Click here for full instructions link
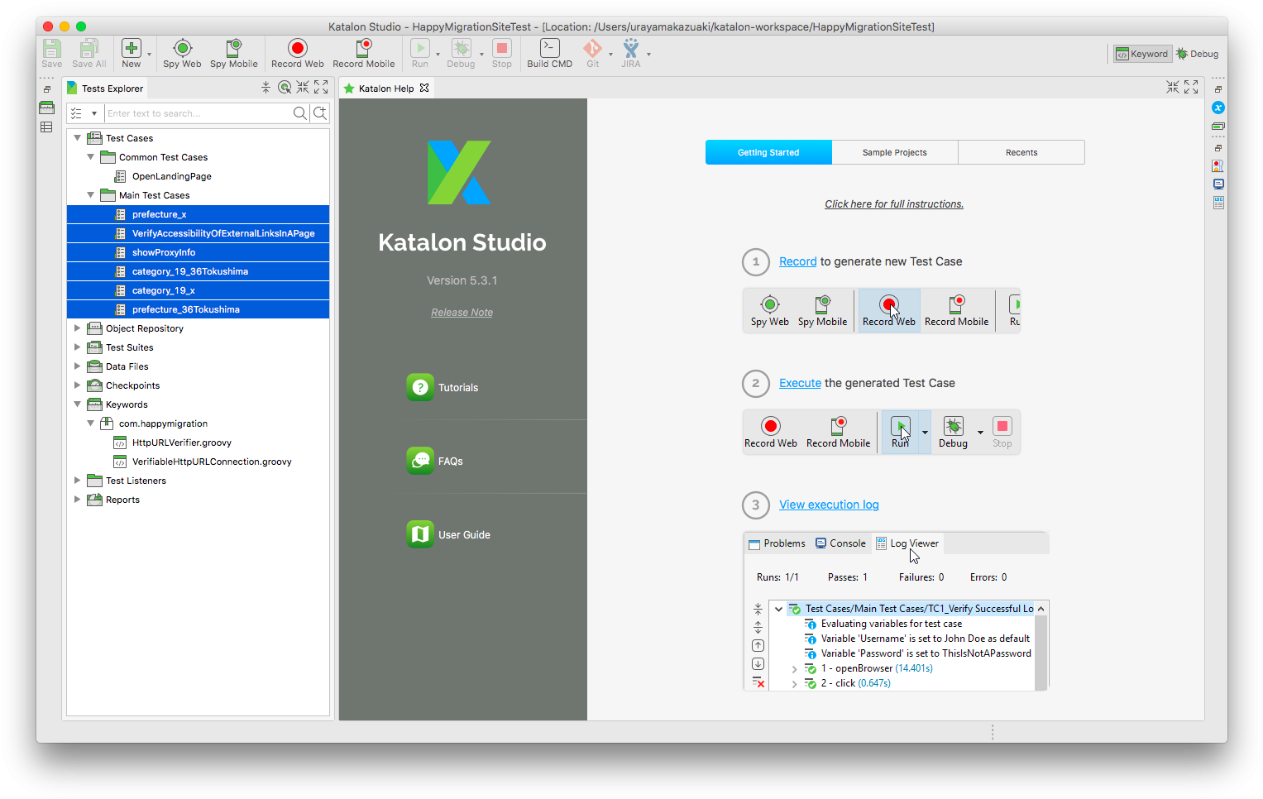The width and height of the screenshot is (1263, 799). [x=894, y=204]
